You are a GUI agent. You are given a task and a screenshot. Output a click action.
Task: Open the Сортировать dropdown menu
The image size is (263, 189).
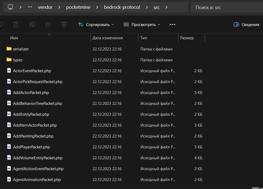point(96,24)
